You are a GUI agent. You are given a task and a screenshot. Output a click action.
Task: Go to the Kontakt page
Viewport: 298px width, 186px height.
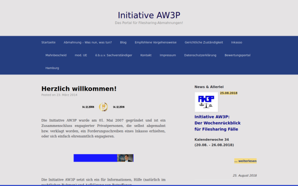coord(146,55)
